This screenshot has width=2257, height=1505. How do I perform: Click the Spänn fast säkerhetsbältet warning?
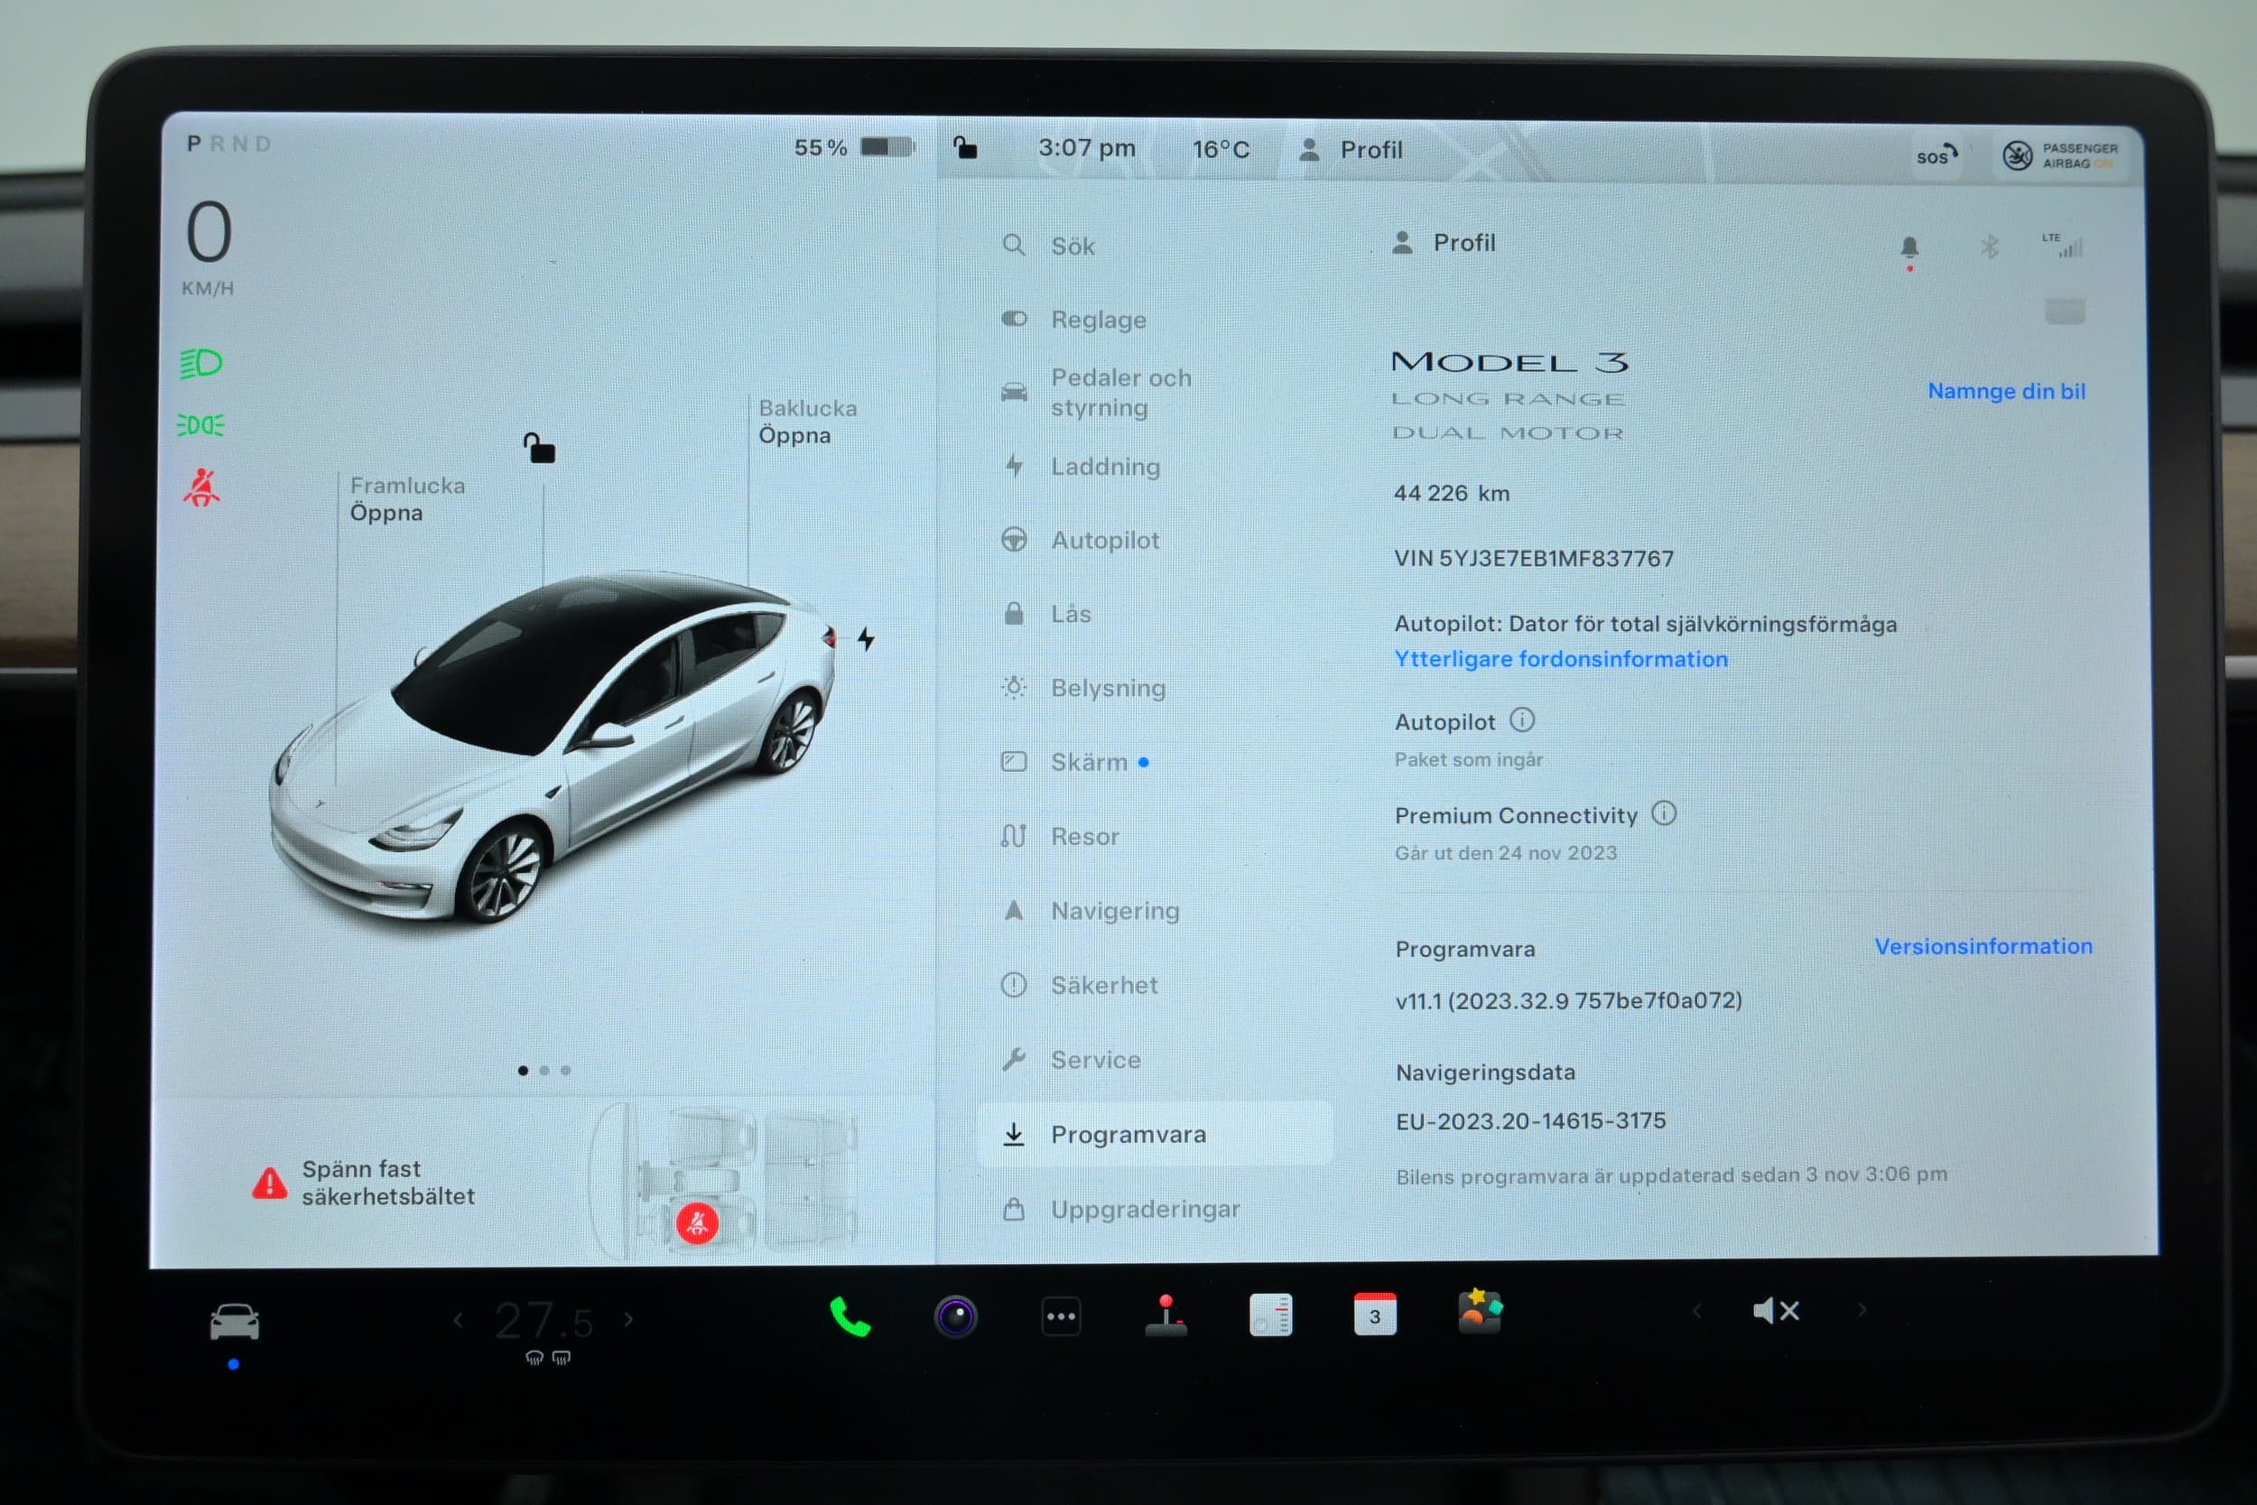pyautogui.click(x=364, y=1184)
